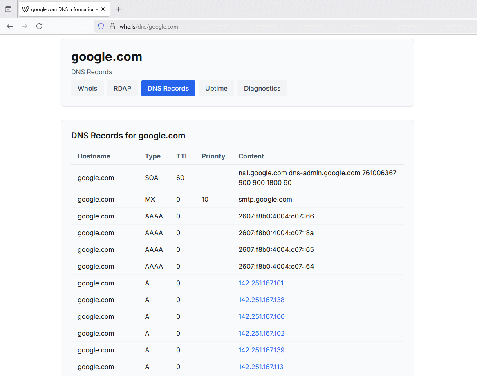The height and width of the screenshot is (376, 477).
Task: Click the 'DNS Records for google.com' heading
Action: (x=128, y=136)
